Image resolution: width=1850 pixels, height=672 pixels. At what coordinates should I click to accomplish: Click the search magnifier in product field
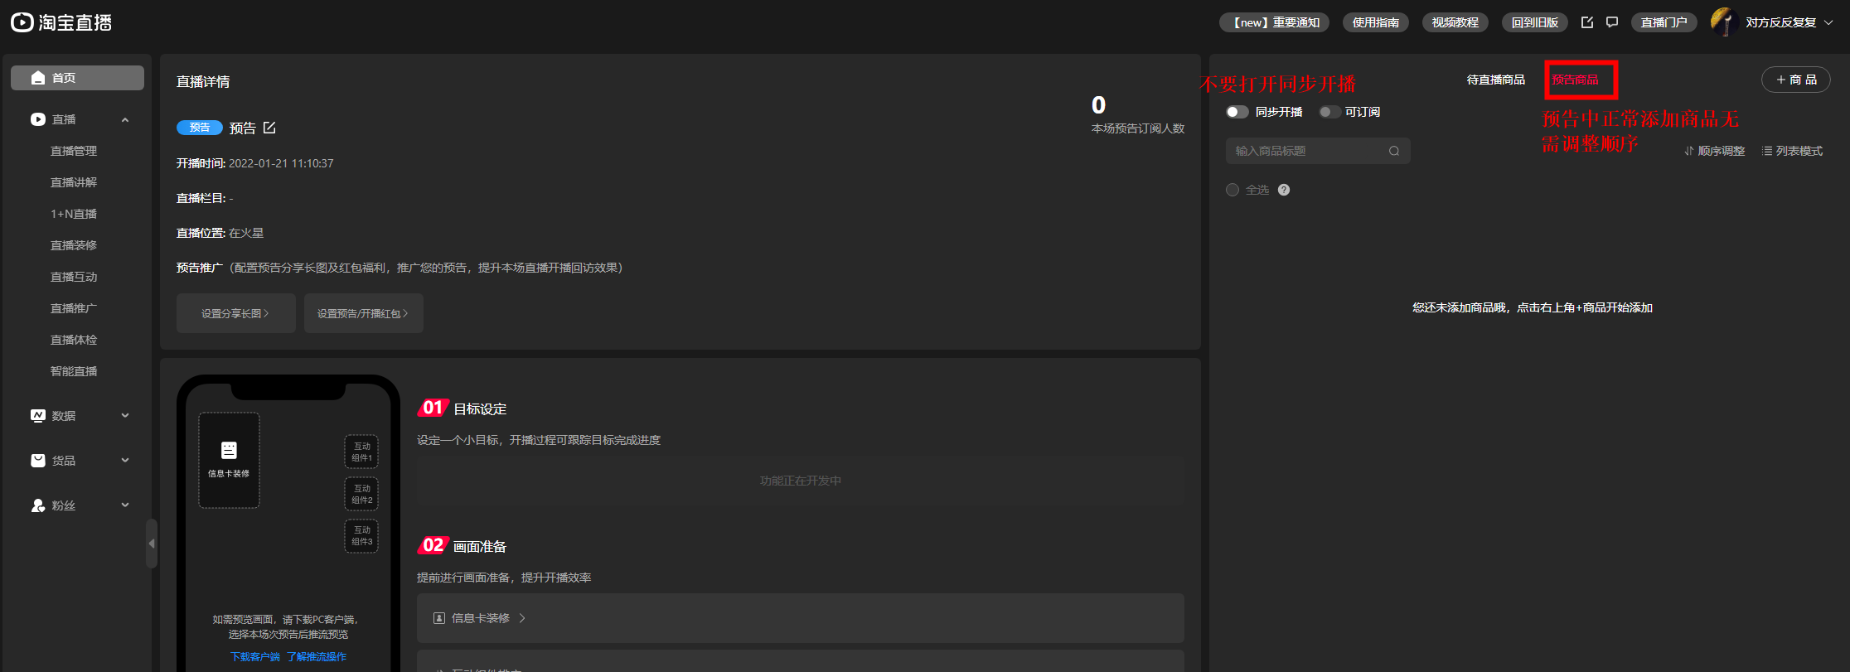(x=1394, y=151)
